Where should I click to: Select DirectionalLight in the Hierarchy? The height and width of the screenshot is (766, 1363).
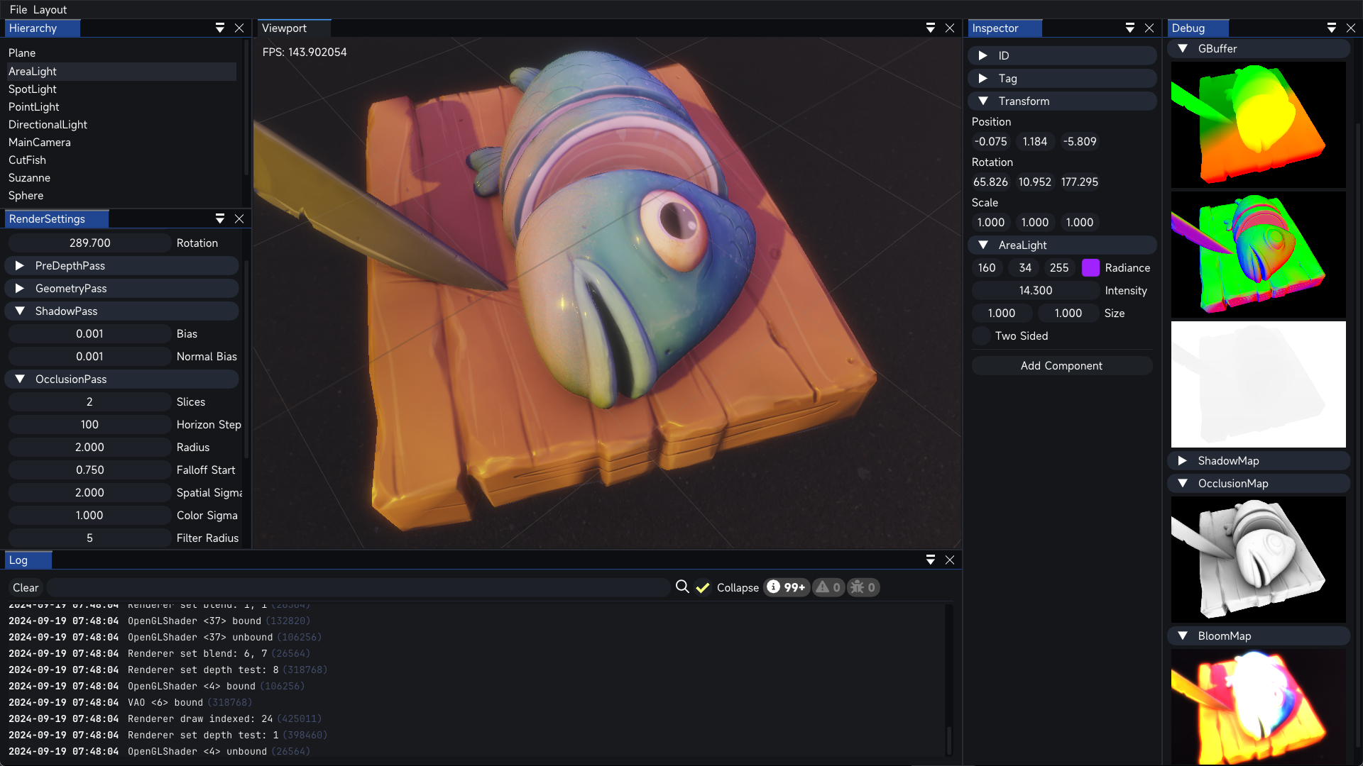click(x=121, y=125)
